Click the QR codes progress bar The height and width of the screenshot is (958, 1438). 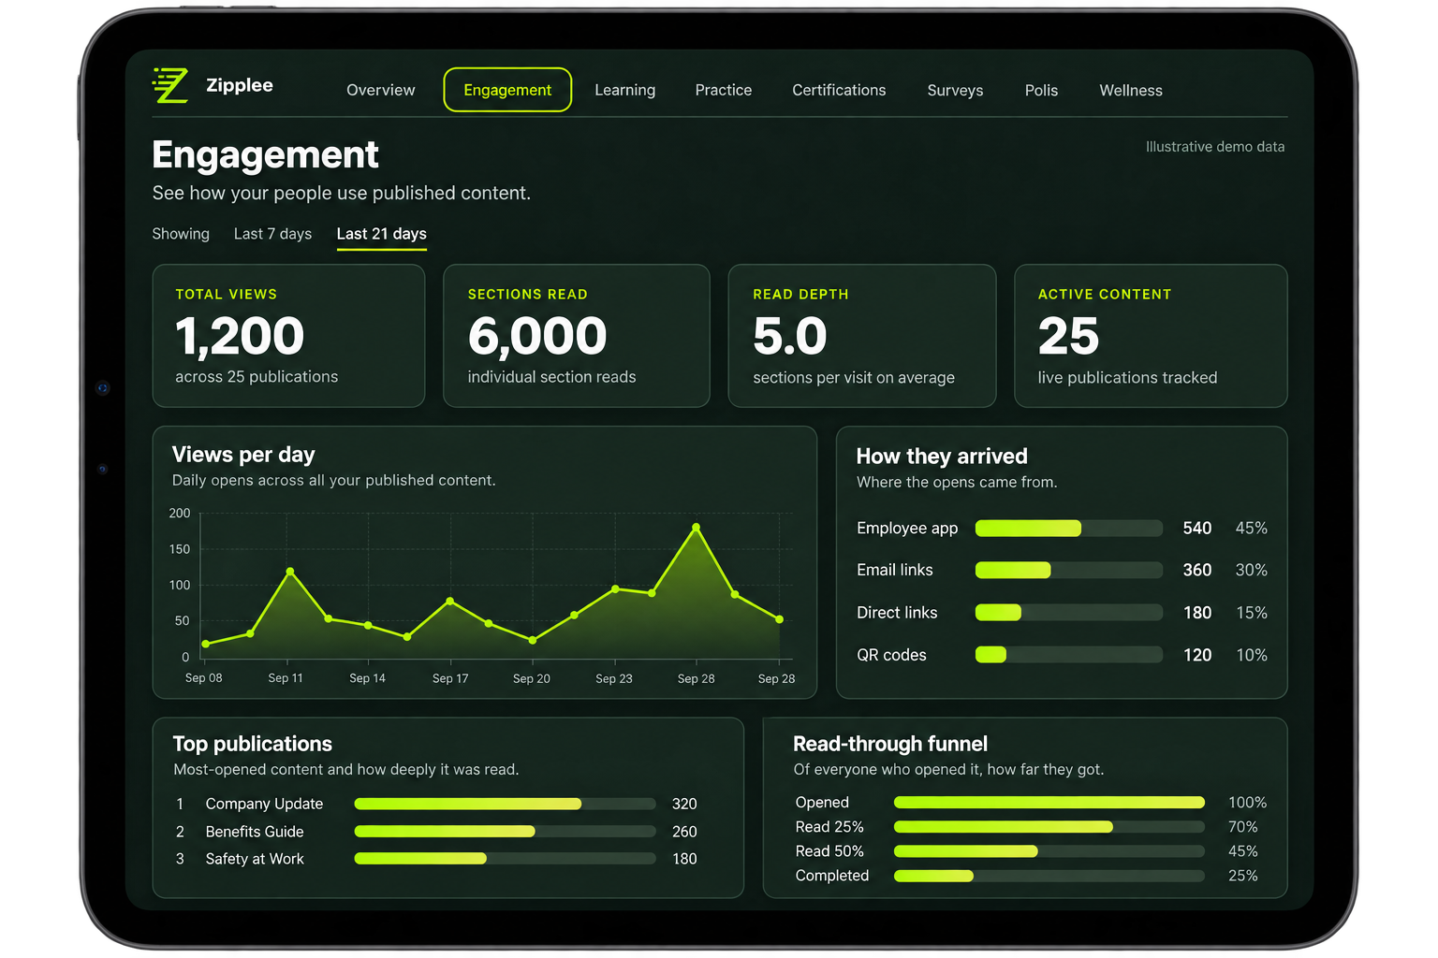(1069, 655)
